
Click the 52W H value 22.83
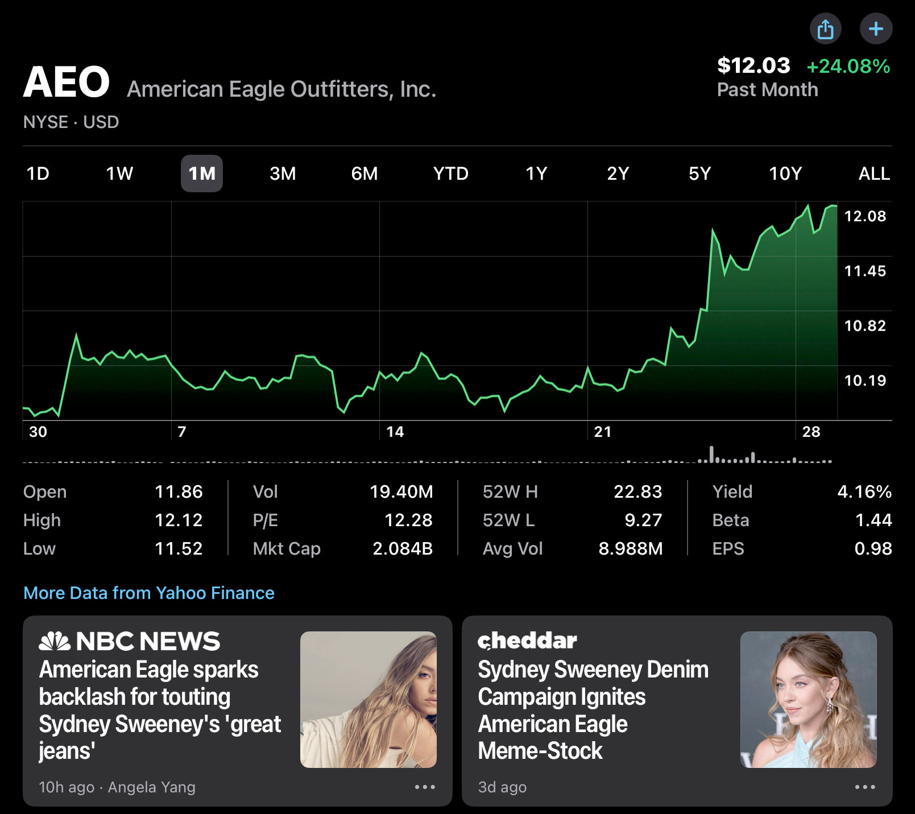[x=638, y=491]
